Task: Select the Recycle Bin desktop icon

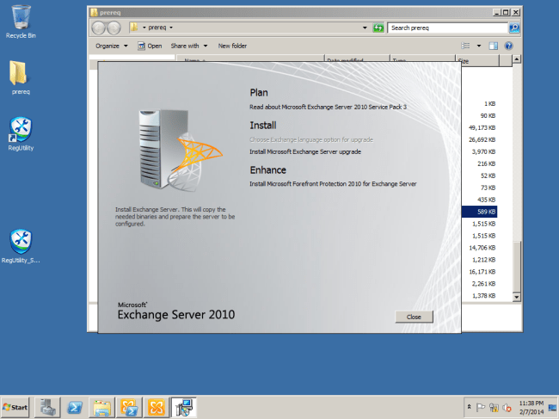Action: tap(21, 21)
